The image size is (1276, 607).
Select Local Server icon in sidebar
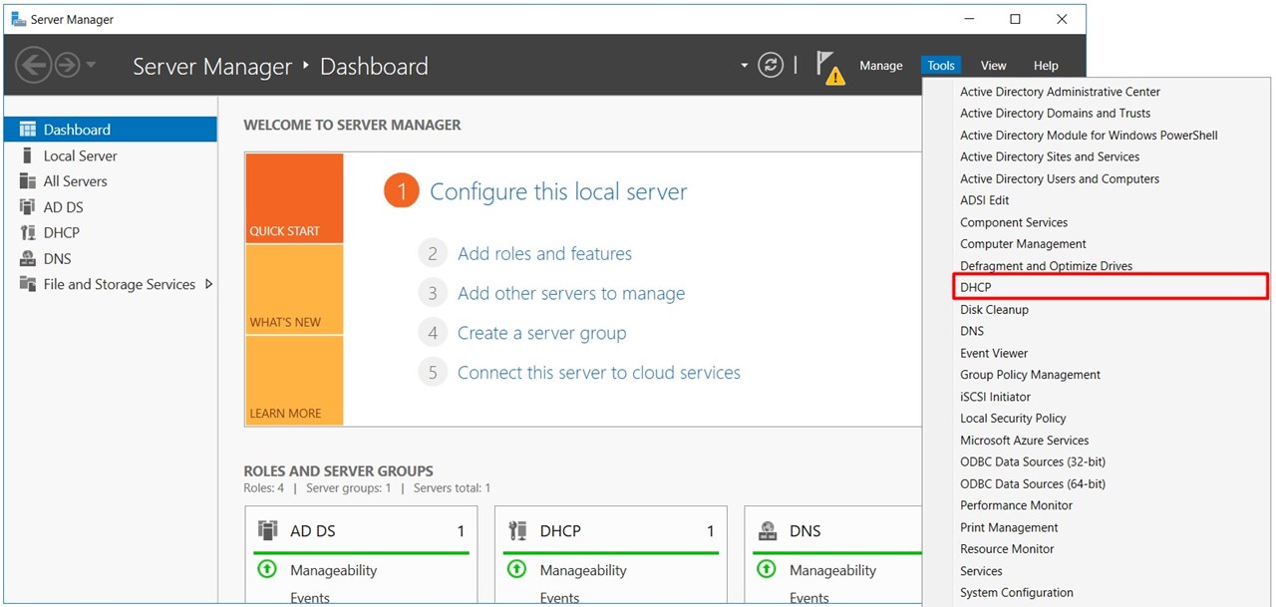coord(27,155)
